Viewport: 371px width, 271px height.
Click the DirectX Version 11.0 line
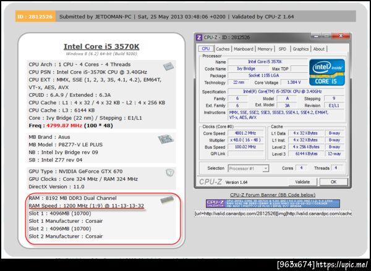tap(56, 186)
